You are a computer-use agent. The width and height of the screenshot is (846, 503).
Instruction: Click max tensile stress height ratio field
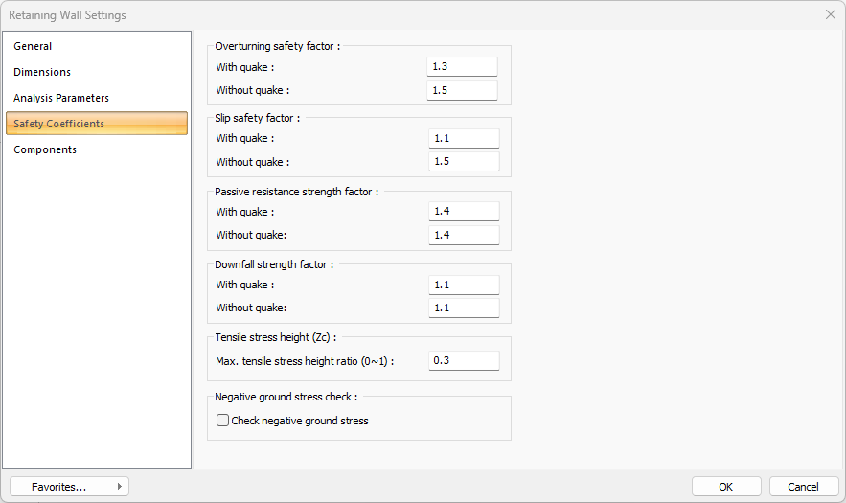[464, 361]
